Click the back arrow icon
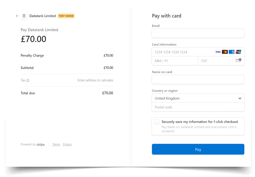This screenshot has height=177, width=255. (x=17, y=16)
